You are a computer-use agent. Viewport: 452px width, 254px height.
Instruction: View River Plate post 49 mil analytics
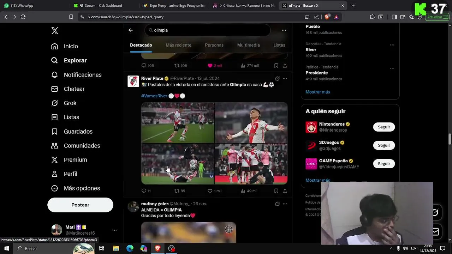click(x=249, y=191)
